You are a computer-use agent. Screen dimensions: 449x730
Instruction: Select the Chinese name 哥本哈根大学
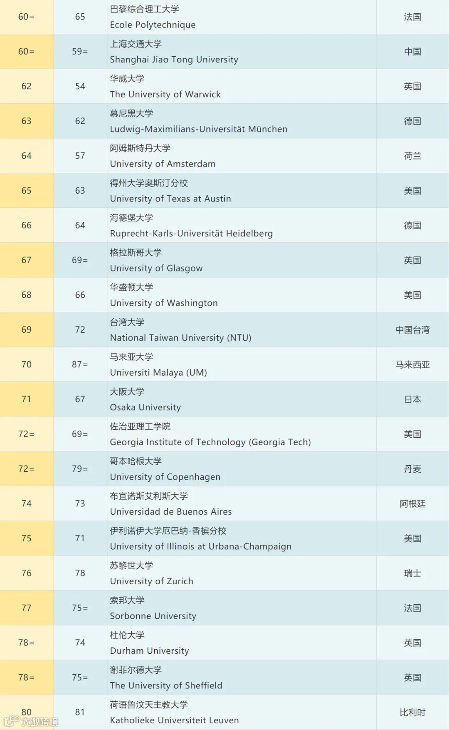[136, 461]
